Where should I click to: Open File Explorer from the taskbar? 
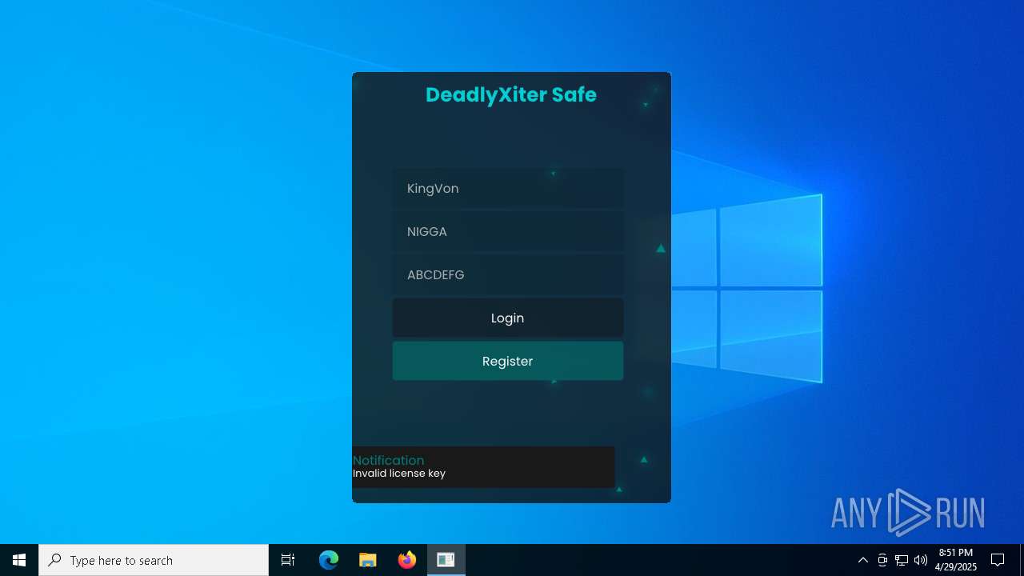click(368, 560)
